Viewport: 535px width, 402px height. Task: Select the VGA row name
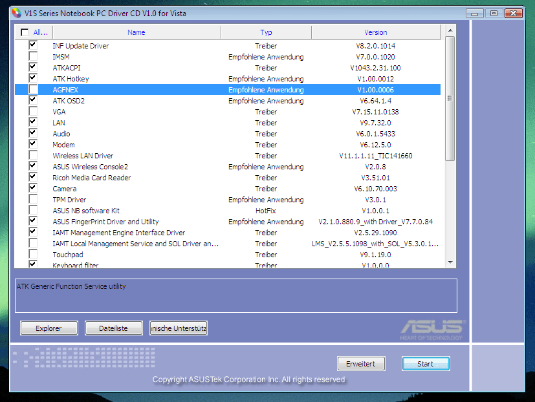[x=59, y=112]
